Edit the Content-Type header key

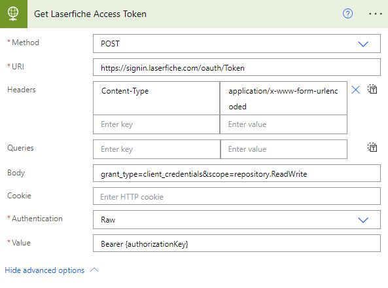156,98
